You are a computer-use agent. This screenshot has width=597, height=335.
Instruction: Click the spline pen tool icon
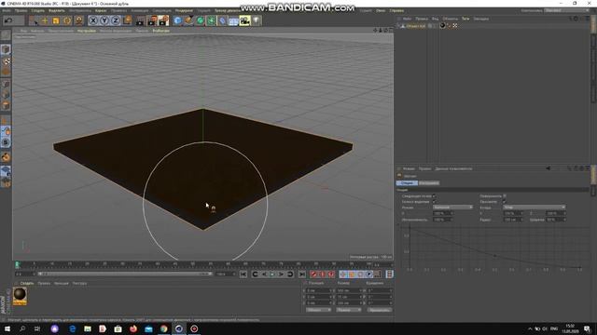click(188, 20)
